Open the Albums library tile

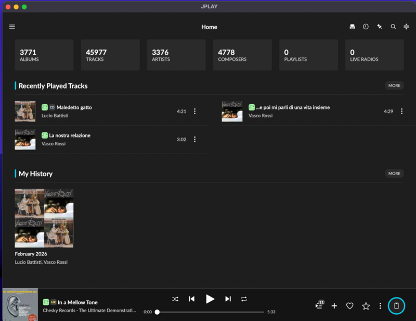(44, 55)
